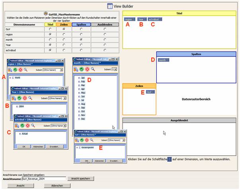Screen dimensions: 240x190
Task: Select Aug in the month list
Action: click(x=83, y=104)
